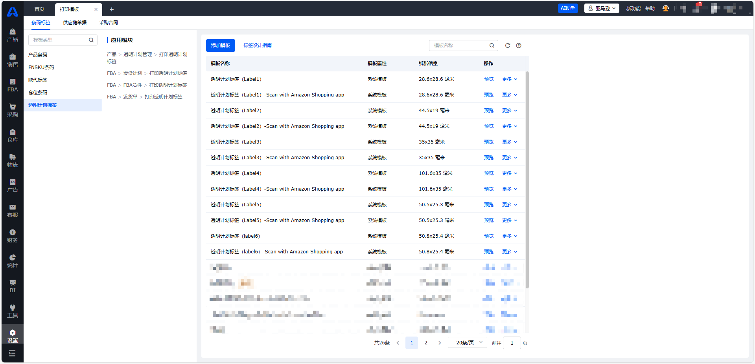The width and height of the screenshot is (755, 364).
Task: Collapse the sidebar using bottom menu icon
Action: coord(12,353)
